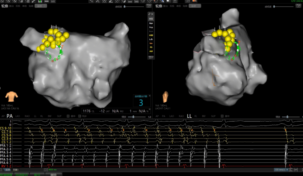Screen dimensions: 303x176
Task: Enable the 居中 checkbox in left view
Action: tap(68, 116)
